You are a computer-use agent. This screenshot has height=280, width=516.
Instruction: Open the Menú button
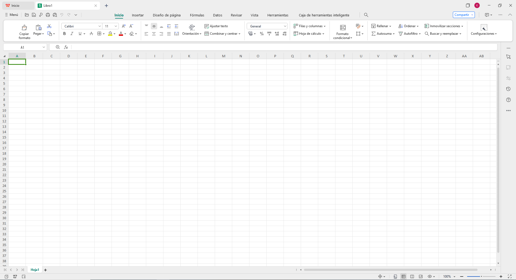[x=12, y=15]
